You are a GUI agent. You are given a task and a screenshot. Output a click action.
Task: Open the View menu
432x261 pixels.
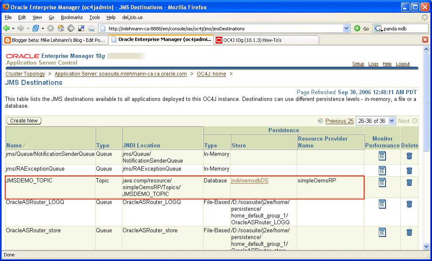(37, 17)
